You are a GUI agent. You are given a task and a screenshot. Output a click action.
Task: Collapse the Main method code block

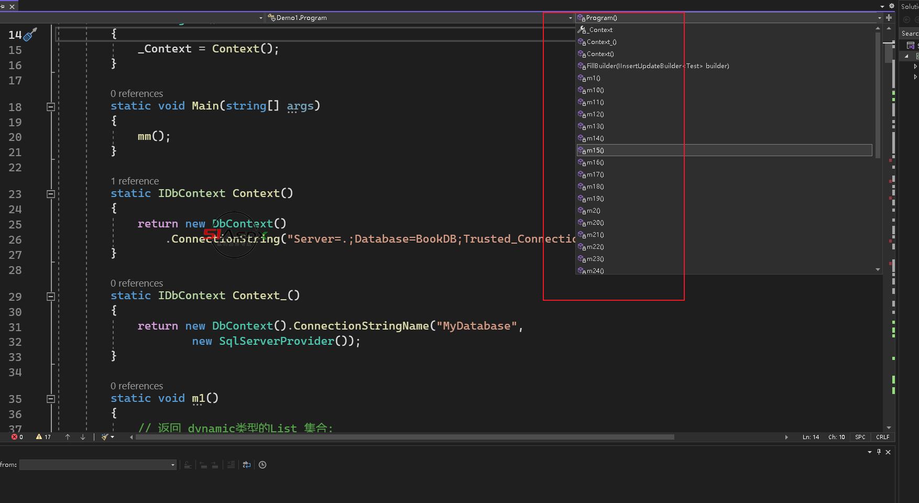(51, 107)
